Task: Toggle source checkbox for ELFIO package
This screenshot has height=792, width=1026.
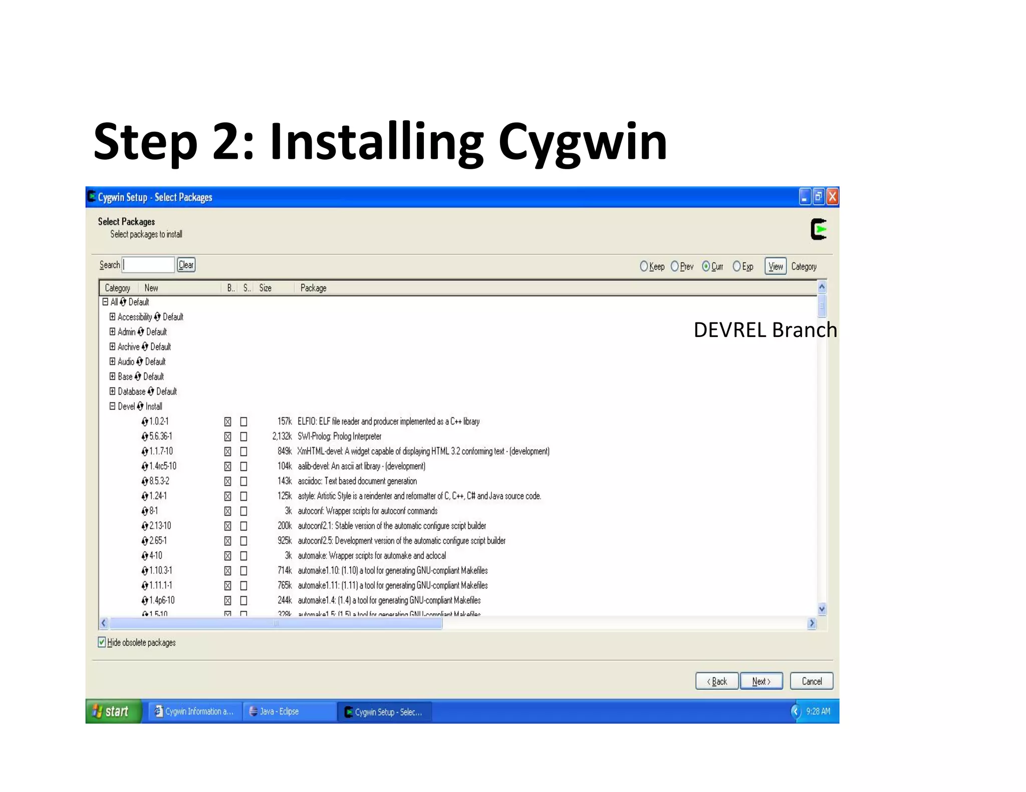Action: point(244,422)
